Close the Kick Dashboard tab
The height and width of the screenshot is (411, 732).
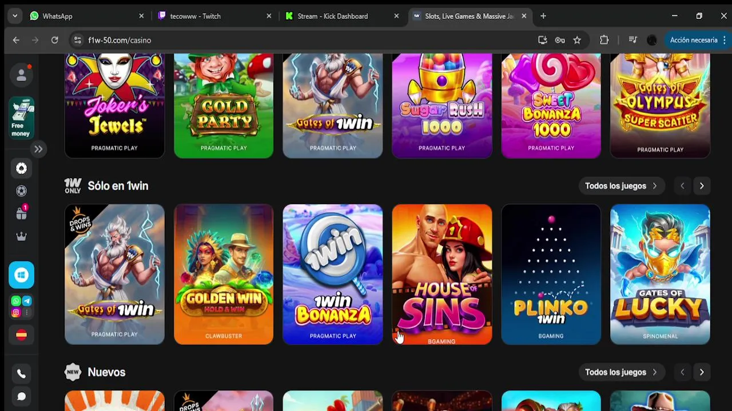396,16
